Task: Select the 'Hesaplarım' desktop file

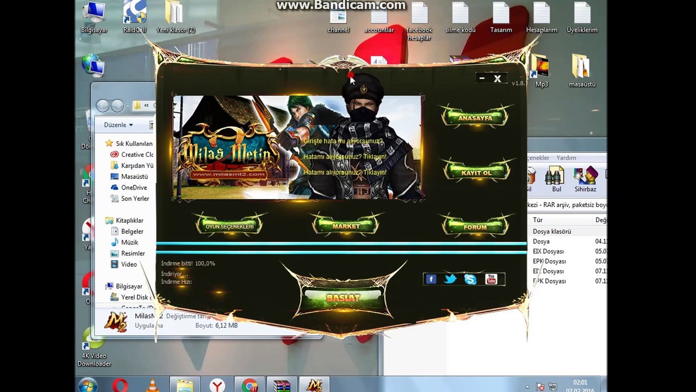Action: coord(542,18)
